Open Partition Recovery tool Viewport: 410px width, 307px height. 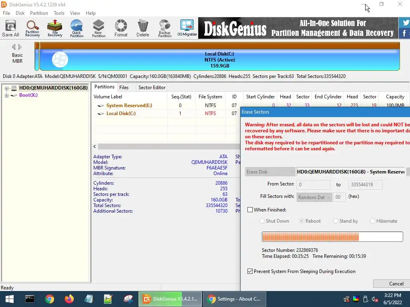(32, 28)
